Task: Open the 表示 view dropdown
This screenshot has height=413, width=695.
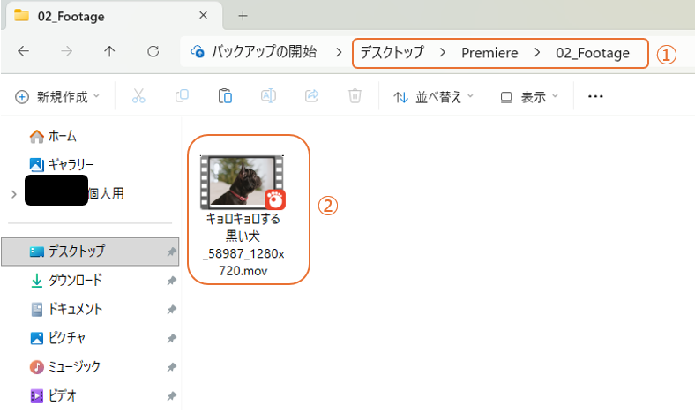Action: [x=529, y=97]
